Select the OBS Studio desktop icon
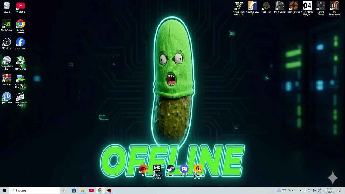 [x=7, y=44]
